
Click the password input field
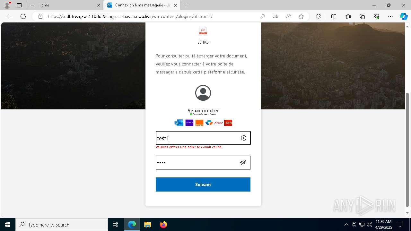[x=203, y=163]
